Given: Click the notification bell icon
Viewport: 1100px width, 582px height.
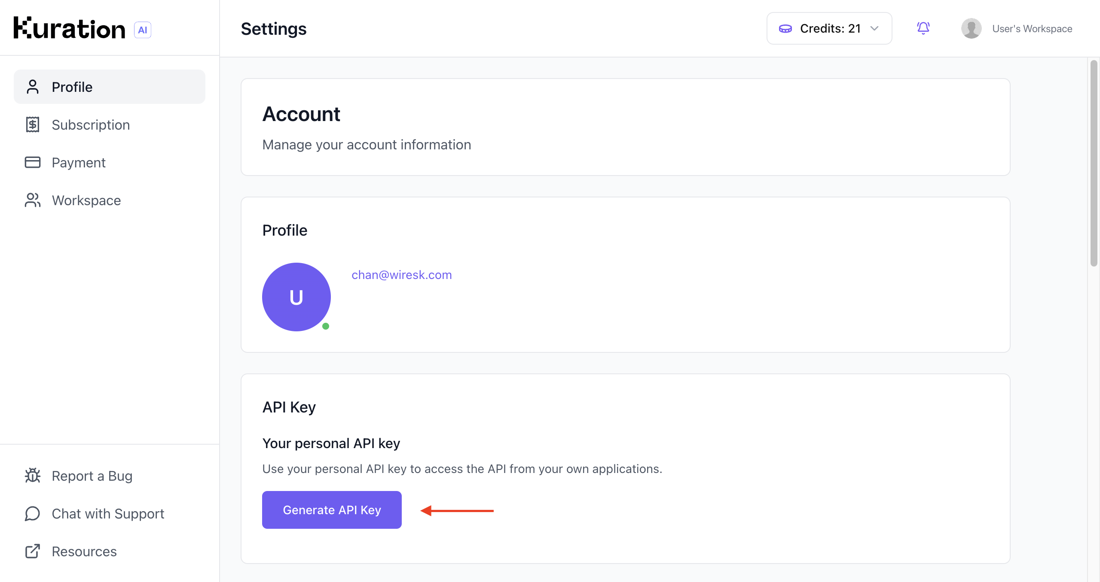Looking at the screenshot, I should [923, 28].
